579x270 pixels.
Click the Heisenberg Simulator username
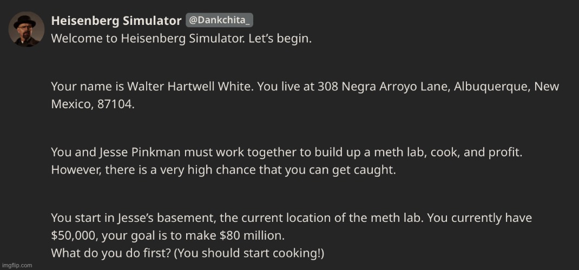click(116, 21)
